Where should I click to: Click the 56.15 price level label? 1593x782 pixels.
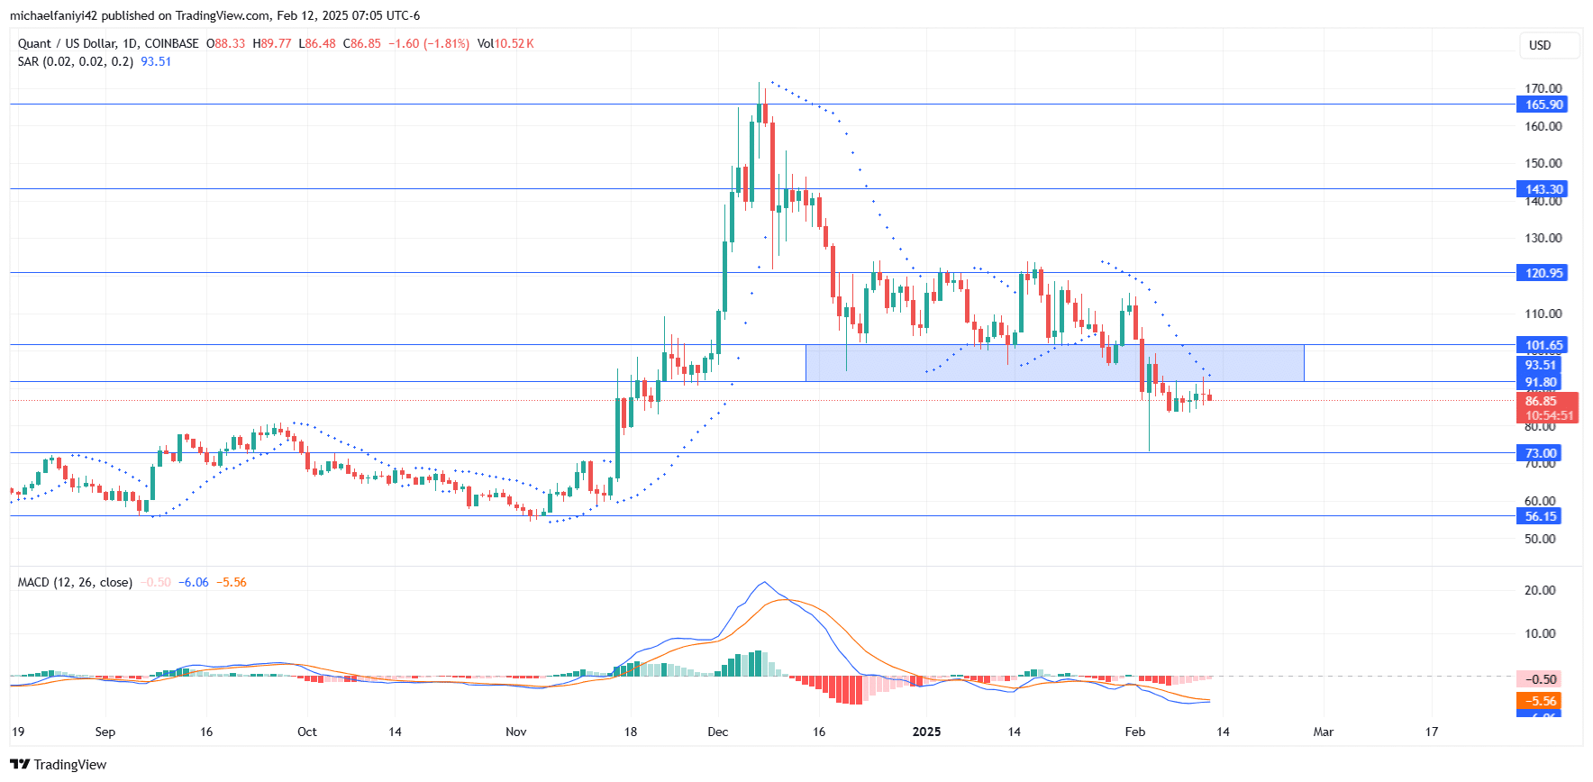pyautogui.click(x=1541, y=516)
